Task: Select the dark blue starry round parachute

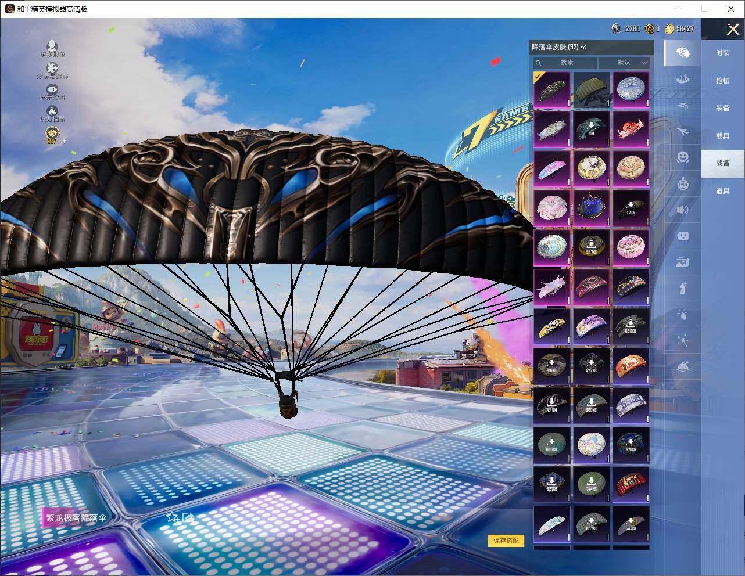Action: pyautogui.click(x=592, y=208)
